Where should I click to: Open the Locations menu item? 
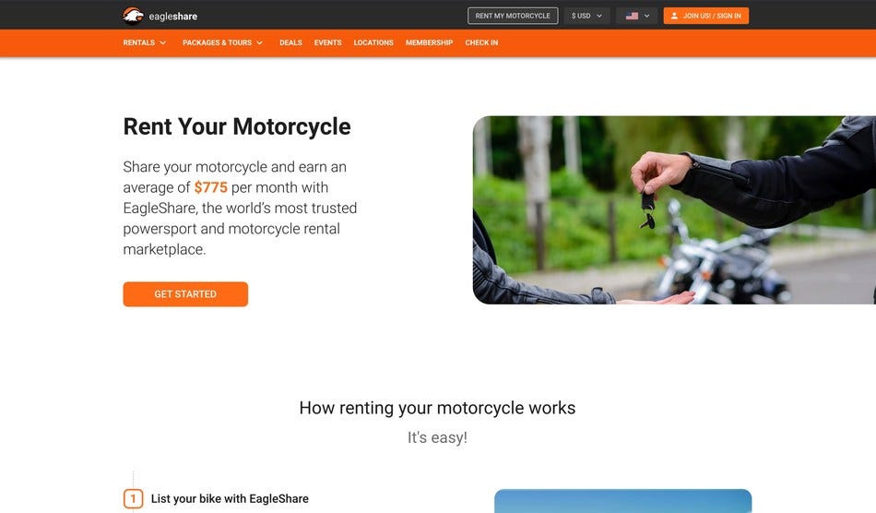click(373, 42)
